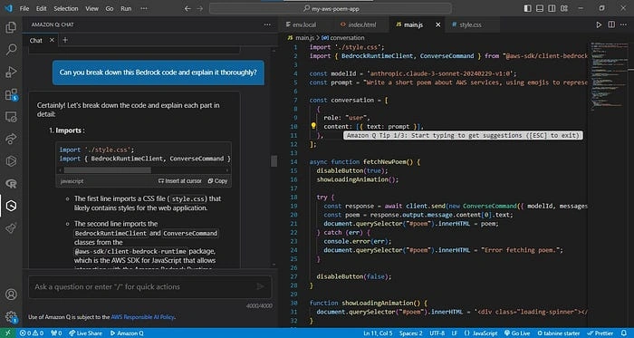Click Ln 11, Col 5 cursor position
Image resolution: width=634 pixels, height=338 pixels.
coord(378,333)
